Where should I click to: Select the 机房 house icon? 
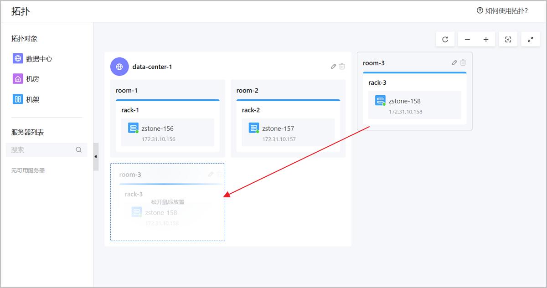click(18, 79)
